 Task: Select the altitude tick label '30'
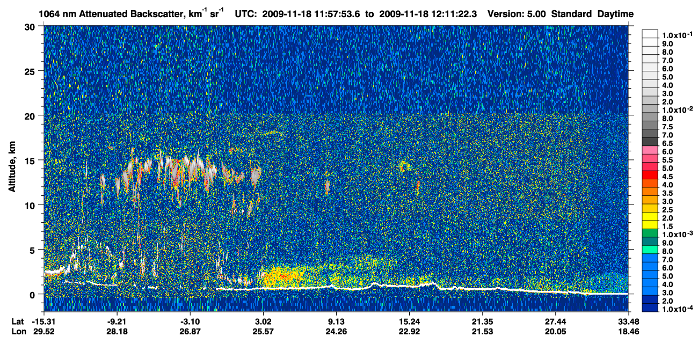pos(30,26)
